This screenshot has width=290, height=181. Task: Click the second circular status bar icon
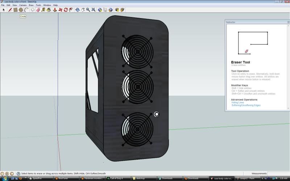[7, 174]
